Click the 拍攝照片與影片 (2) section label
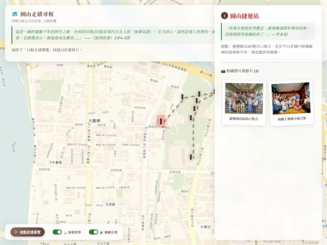Screen dimensions: 327x245 (x=243, y=71)
